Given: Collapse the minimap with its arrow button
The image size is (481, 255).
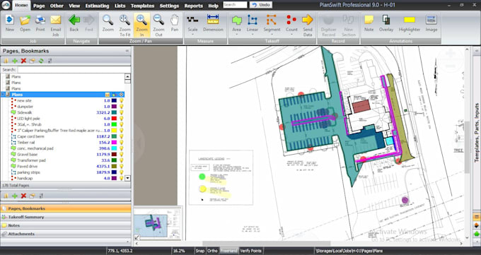Looking at the screenshot, I should click(137, 237).
